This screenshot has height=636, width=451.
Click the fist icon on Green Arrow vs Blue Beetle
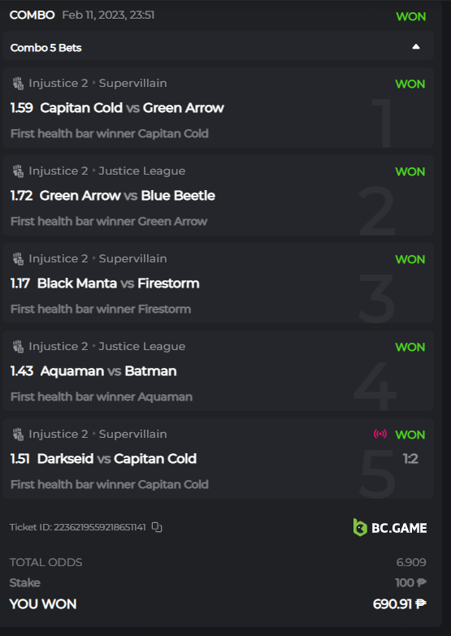click(18, 171)
